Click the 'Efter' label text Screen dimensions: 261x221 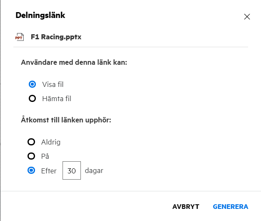[49, 170]
